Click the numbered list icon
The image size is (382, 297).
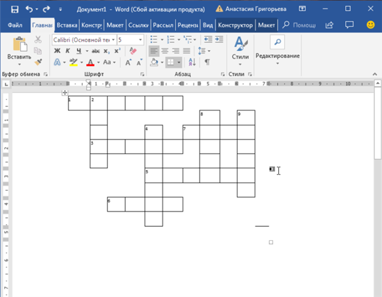tap(171, 40)
